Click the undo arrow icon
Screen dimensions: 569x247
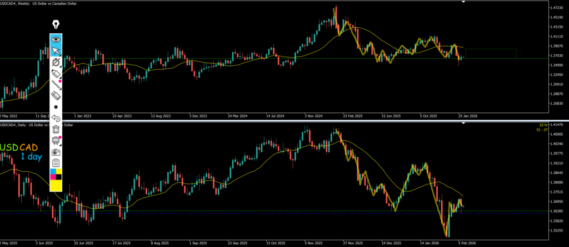(x=56, y=118)
